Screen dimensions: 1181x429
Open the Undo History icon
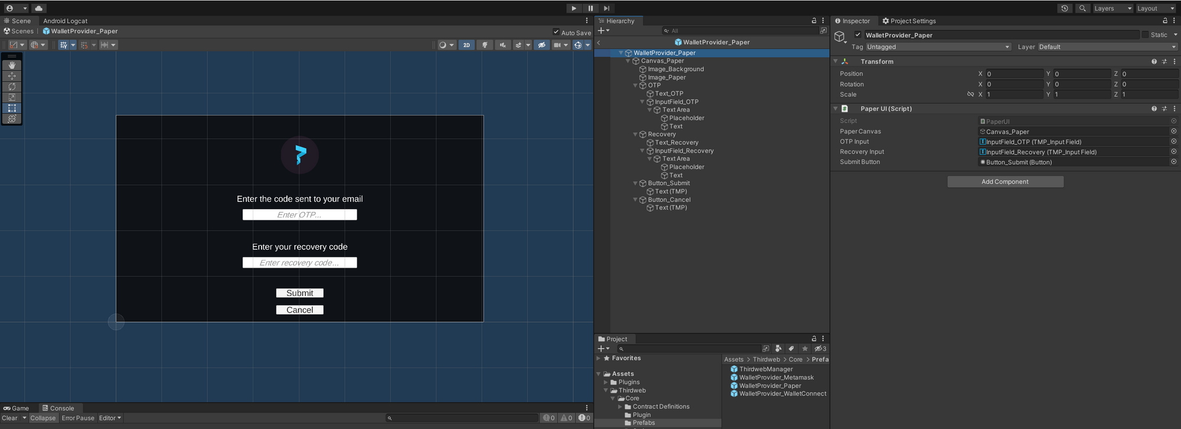pos(1064,8)
